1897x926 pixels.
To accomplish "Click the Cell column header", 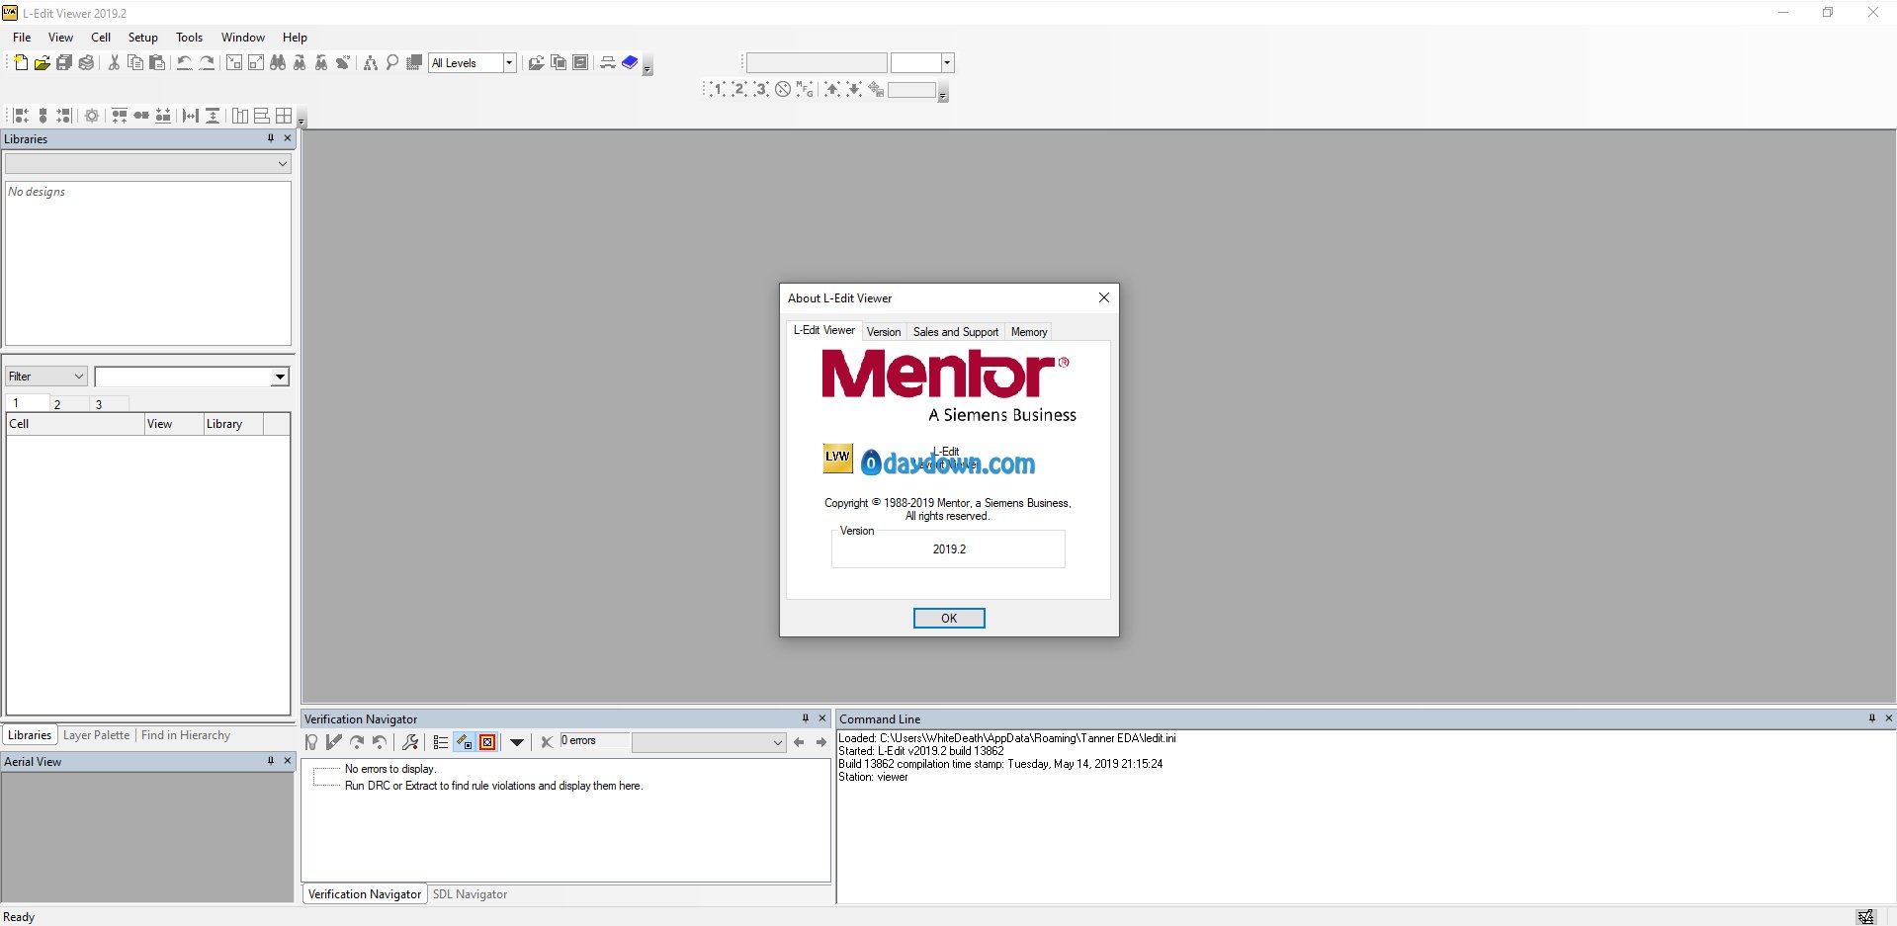I will (x=75, y=424).
